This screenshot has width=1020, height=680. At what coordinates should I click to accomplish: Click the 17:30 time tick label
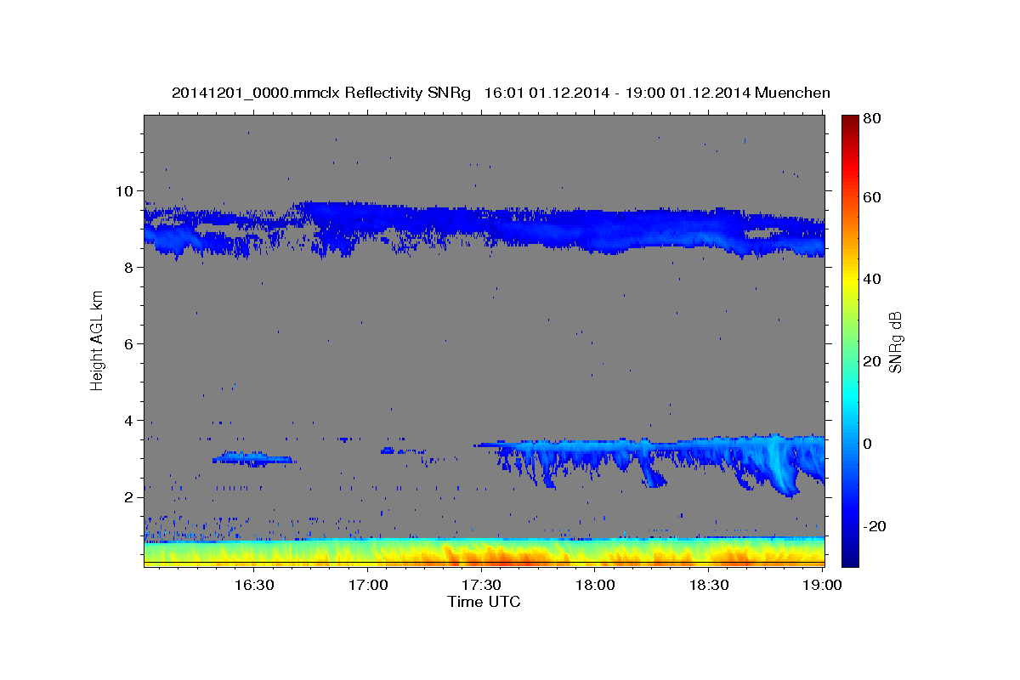click(481, 586)
